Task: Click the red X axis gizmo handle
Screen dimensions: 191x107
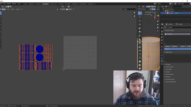Action: click(x=155, y=17)
